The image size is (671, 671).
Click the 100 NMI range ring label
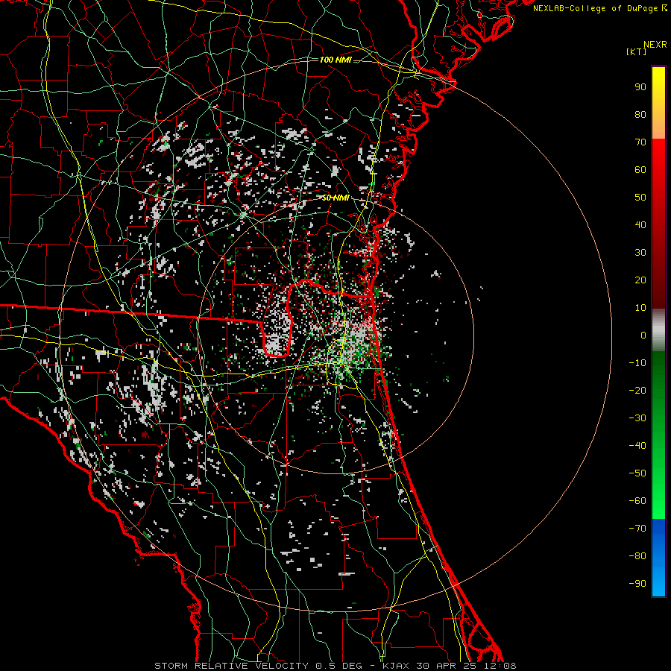[335, 60]
